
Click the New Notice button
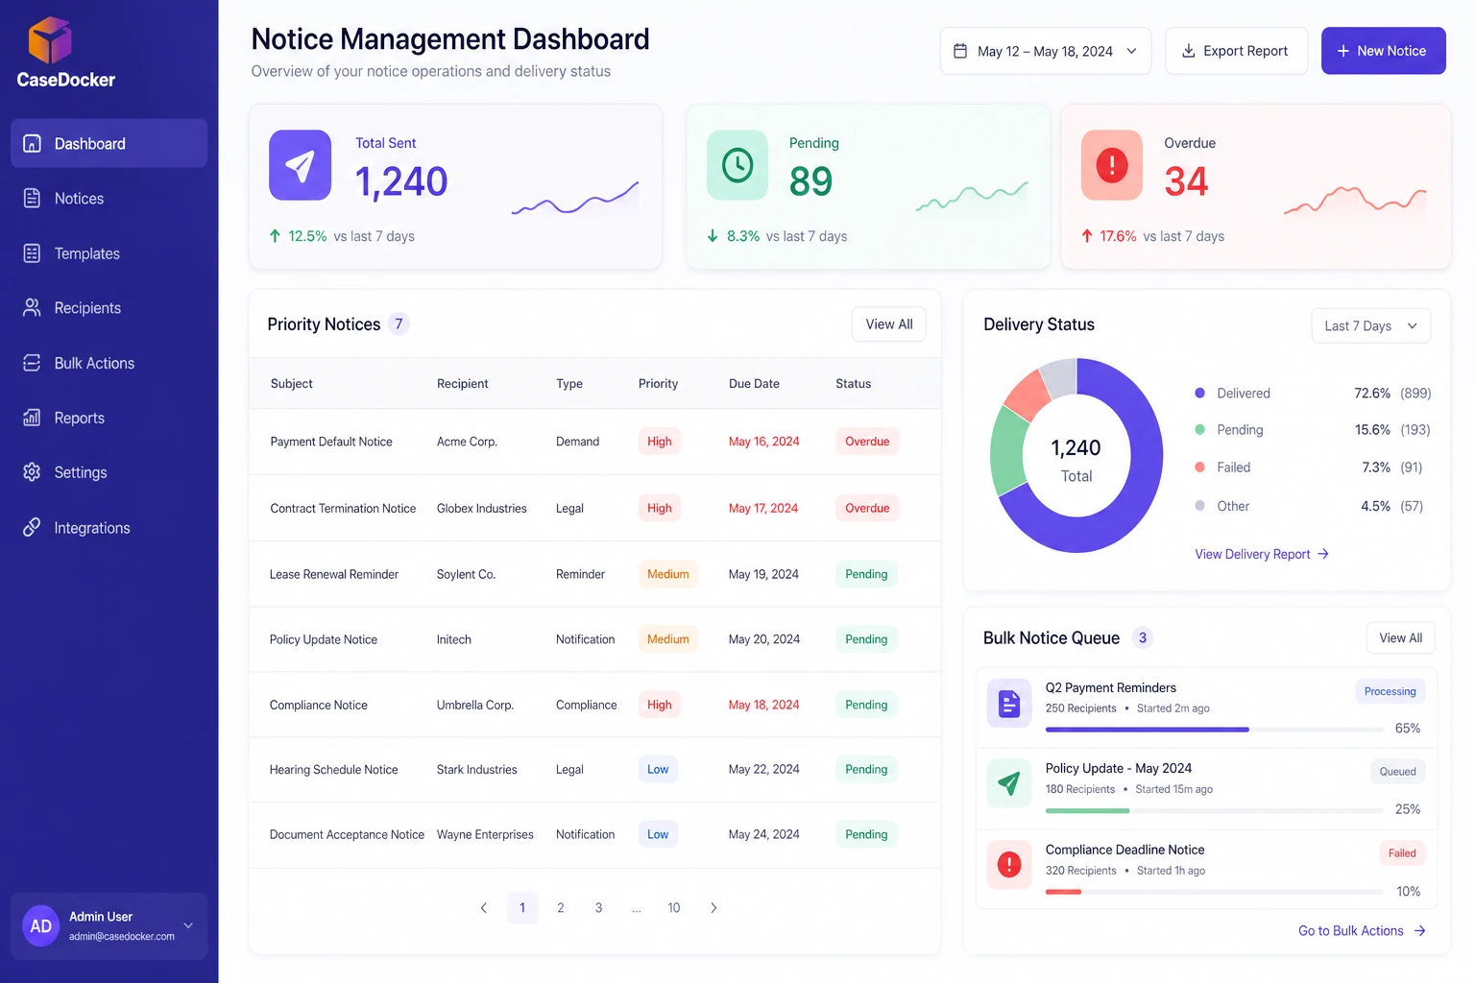point(1383,51)
